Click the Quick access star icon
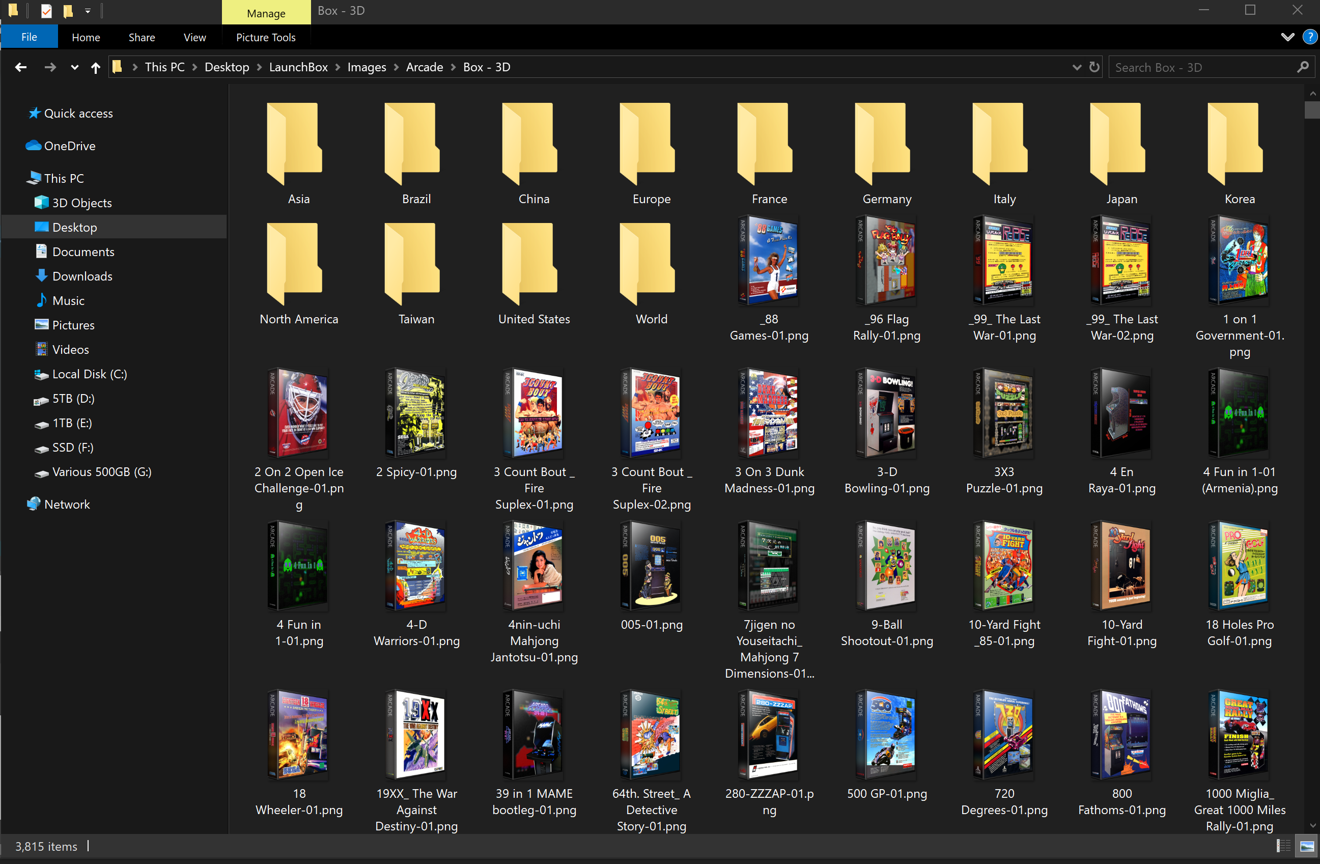 (x=34, y=113)
